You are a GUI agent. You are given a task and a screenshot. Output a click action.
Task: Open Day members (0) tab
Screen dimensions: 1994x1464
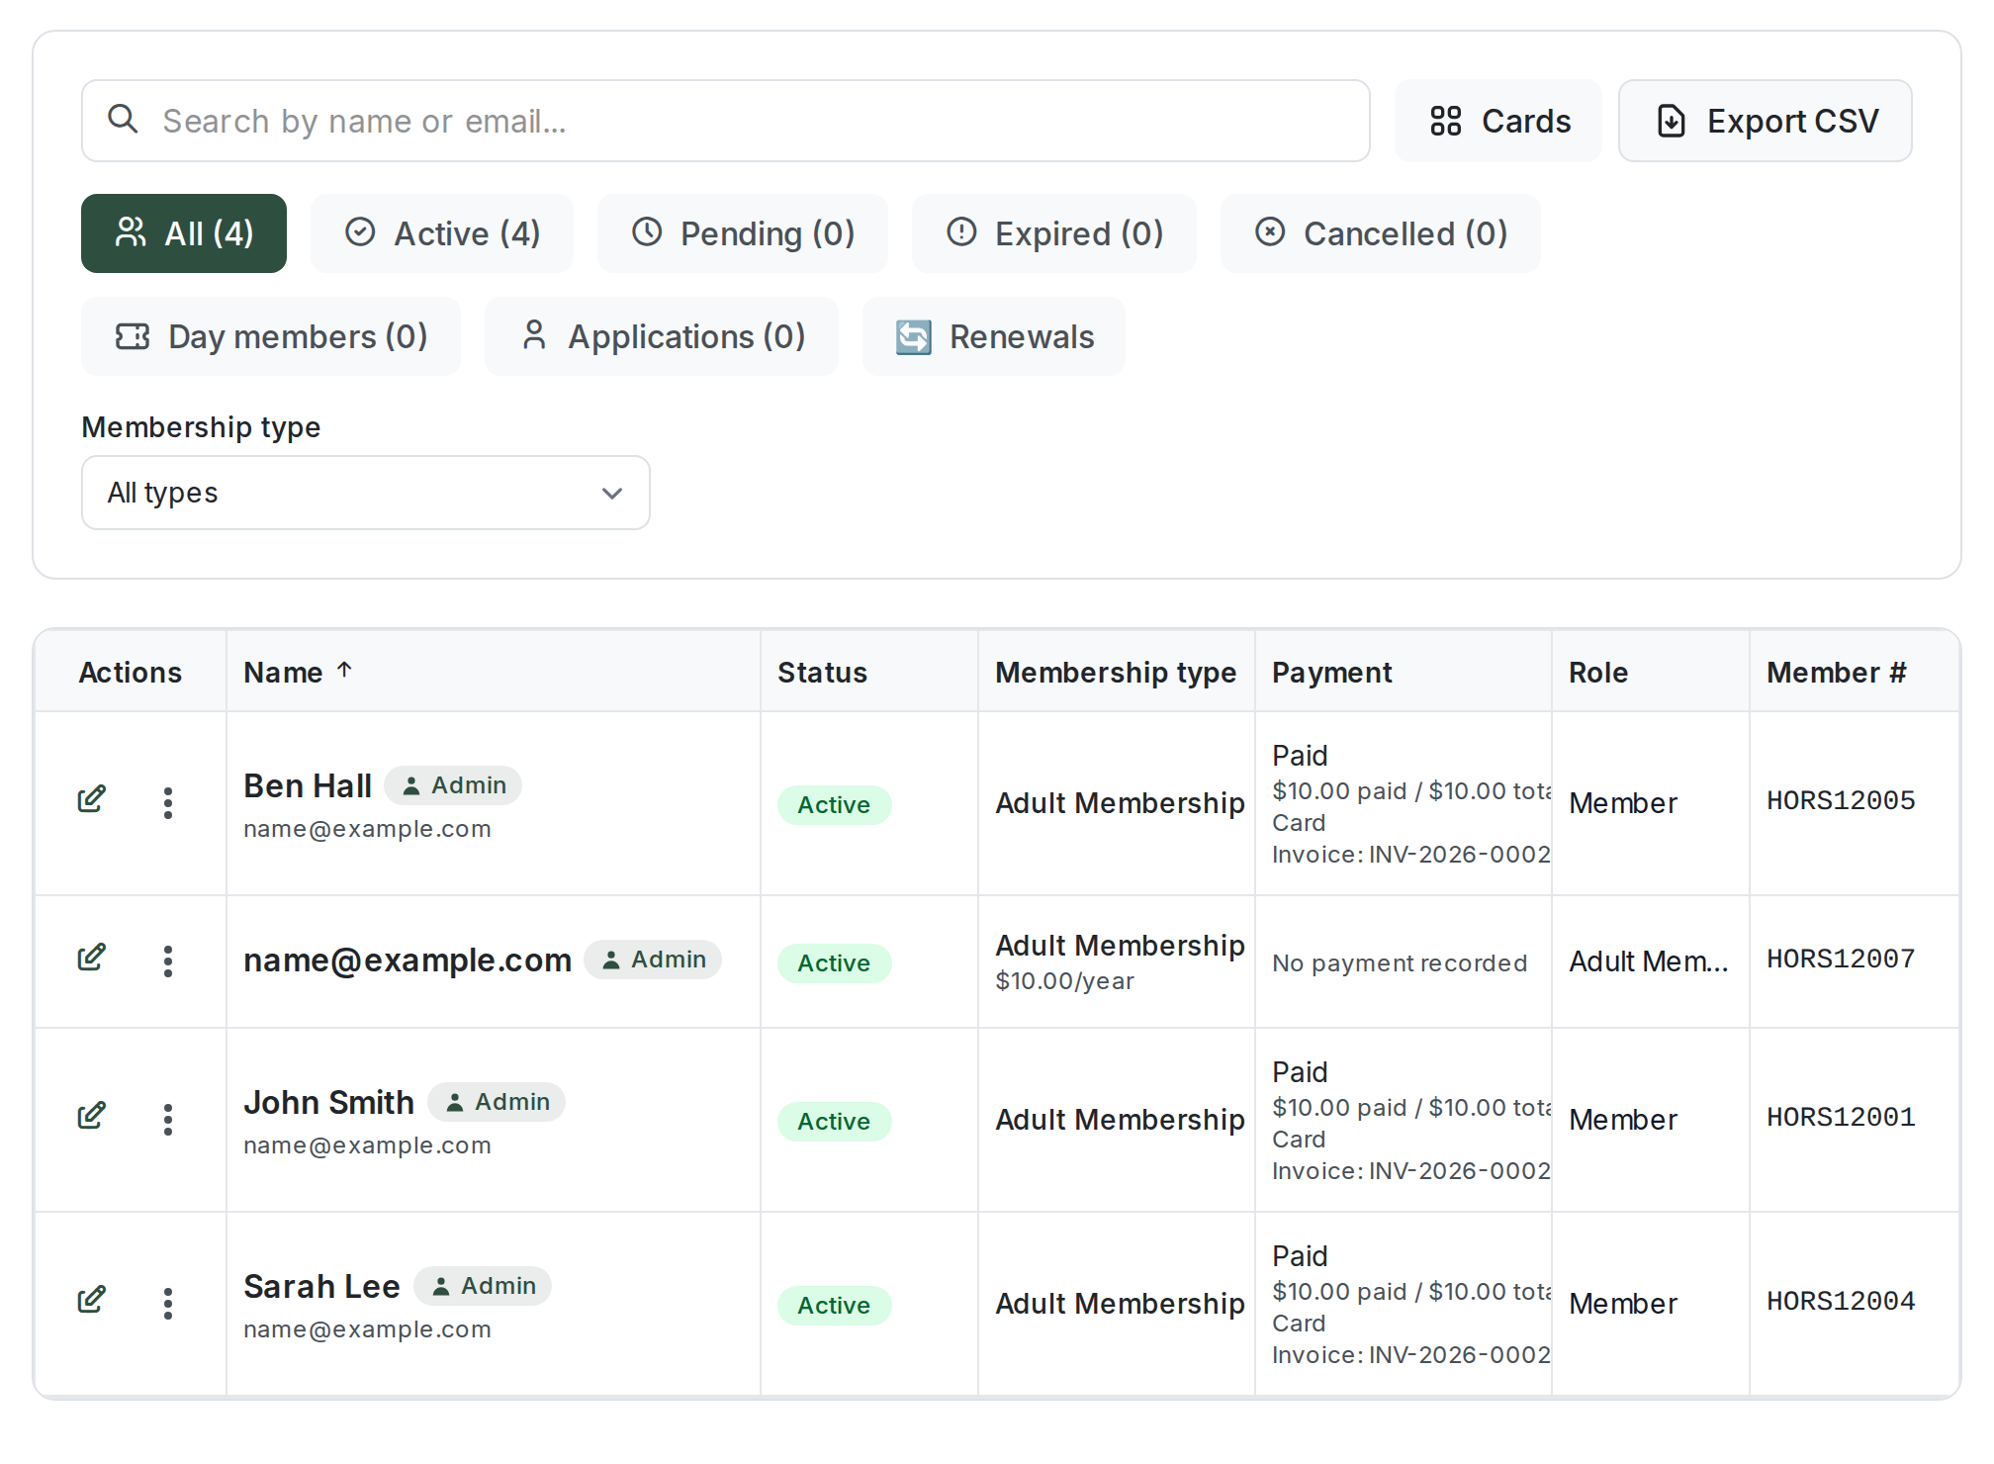click(x=271, y=336)
